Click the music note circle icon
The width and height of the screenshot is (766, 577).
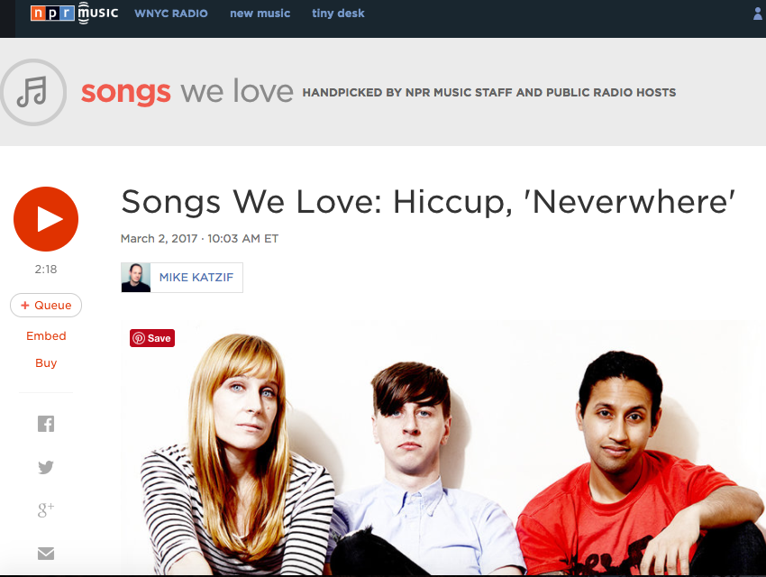(x=32, y=92)
